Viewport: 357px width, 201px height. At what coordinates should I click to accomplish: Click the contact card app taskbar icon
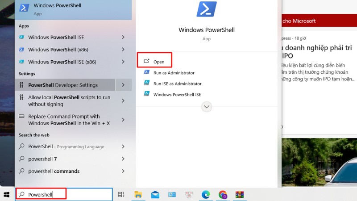pyautogui.click(x=172, y=194)
